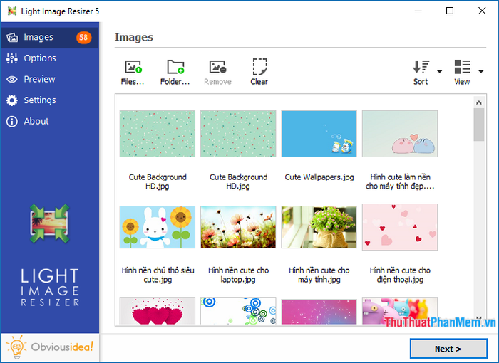Screen dimensions: 499x363
Task: Open the Images tab in sidebar
Action: coord(38,37)
